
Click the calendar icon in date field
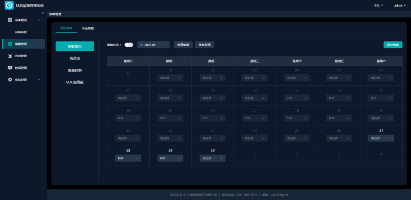141,45
